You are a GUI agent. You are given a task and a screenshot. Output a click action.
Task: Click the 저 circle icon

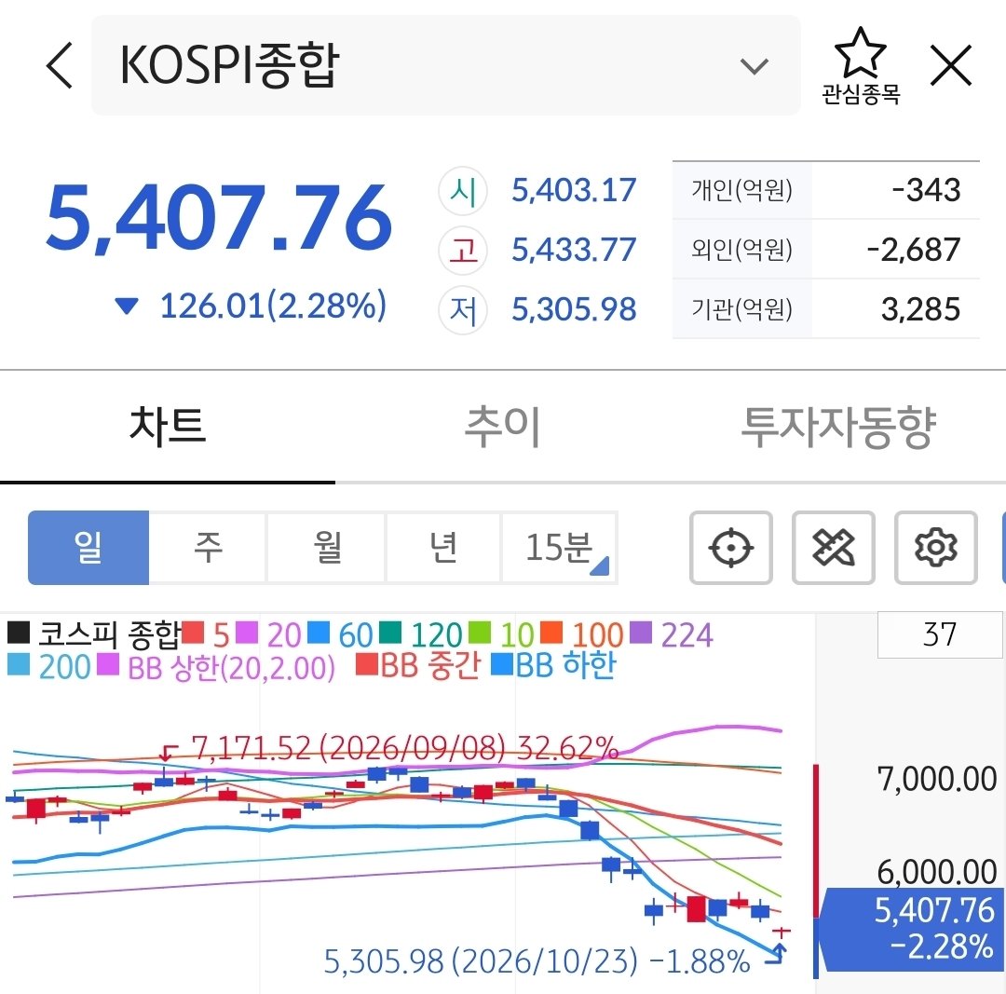tap(463, 310)
